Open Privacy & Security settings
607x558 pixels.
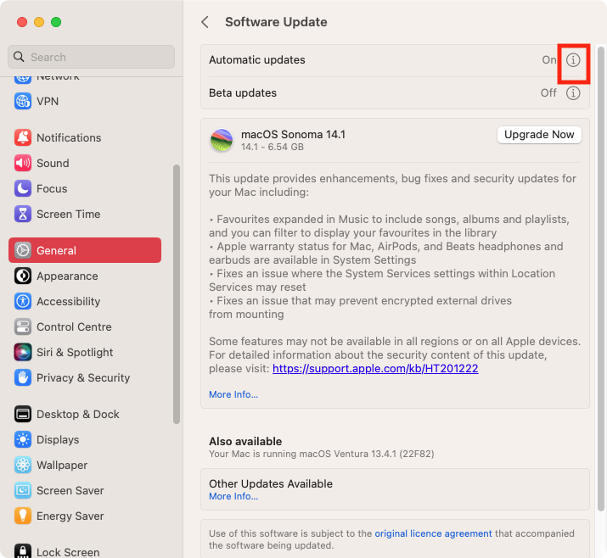tap(85, 378)
